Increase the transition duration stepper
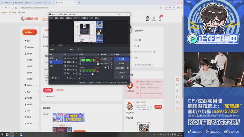The image size is (244, 137). 111,63
